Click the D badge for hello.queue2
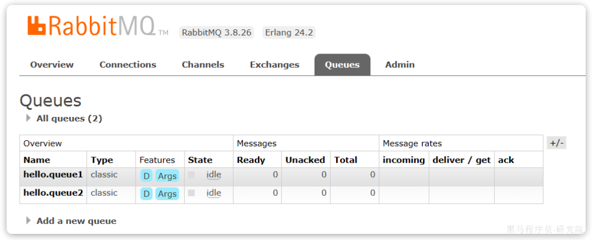The image size is (594, 240). [146, 194]
